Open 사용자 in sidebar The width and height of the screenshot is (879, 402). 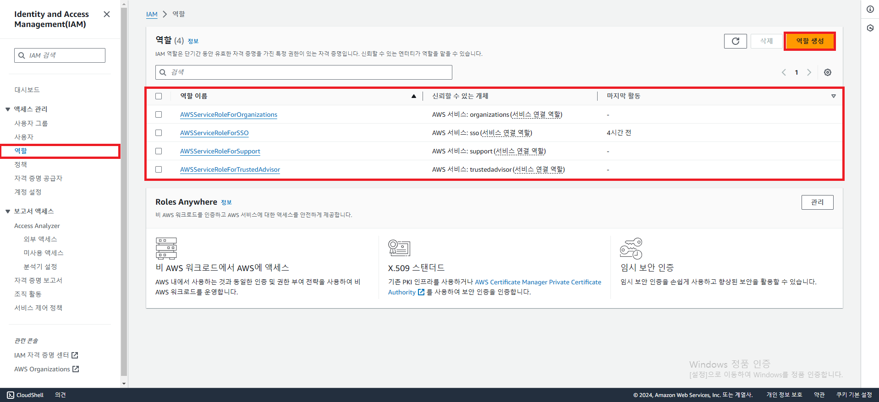click(24, 137)
